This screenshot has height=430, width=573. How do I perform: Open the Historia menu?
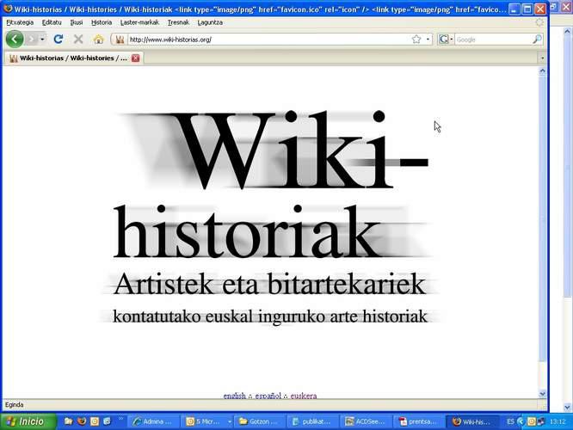tap(102, 22)
